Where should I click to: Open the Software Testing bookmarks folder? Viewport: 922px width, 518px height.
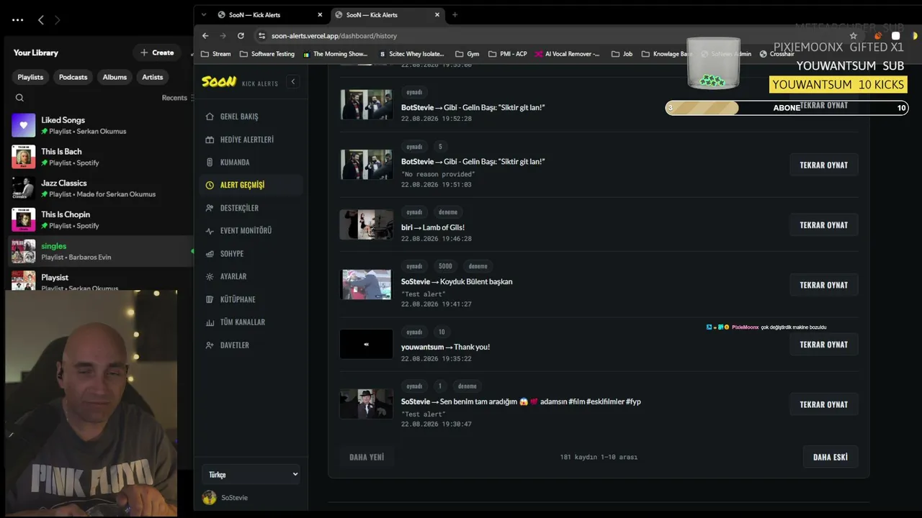point(267,54)
